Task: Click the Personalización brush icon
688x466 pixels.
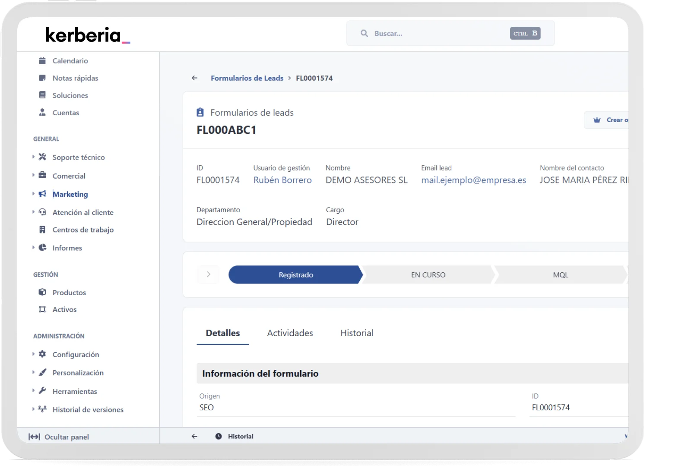Action: 42,372
